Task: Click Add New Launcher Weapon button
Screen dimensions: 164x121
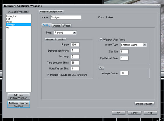Action: click(x=18, y=104)
